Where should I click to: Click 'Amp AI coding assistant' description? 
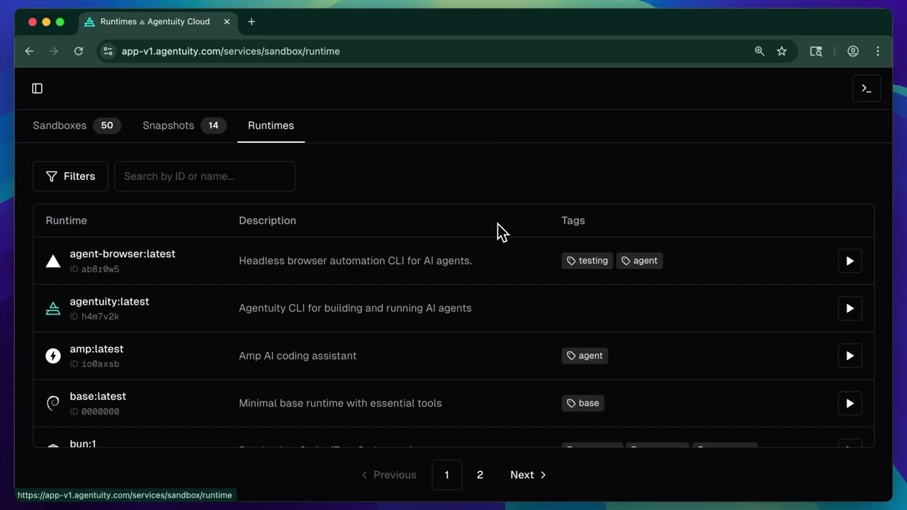298,356
